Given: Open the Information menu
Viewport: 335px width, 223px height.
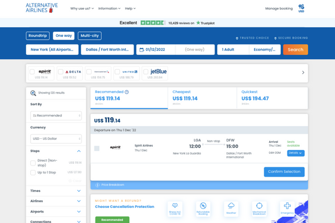Looking at the screenshot, I should (109, 8).
